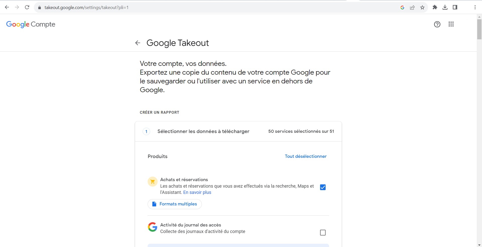
Task: Open the En savoir plus link
Action: pyautogui.click(x=197, y=192)
